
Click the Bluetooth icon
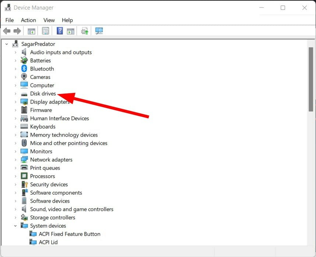[x=24, y=69]
